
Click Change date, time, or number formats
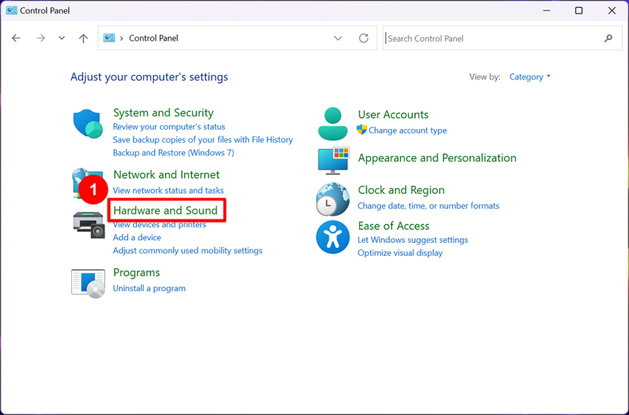point(429,206)
